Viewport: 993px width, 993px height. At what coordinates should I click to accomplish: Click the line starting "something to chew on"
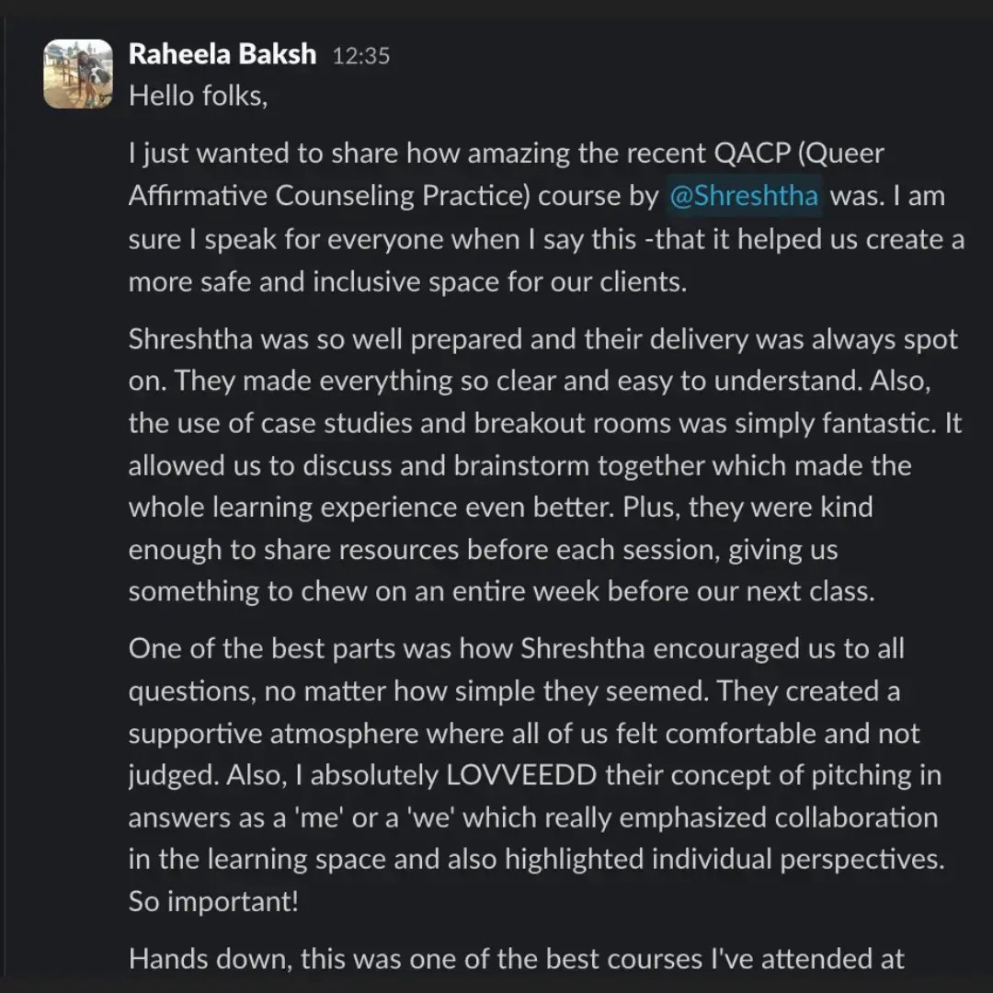pyautogui.click(x=502, y=591)
